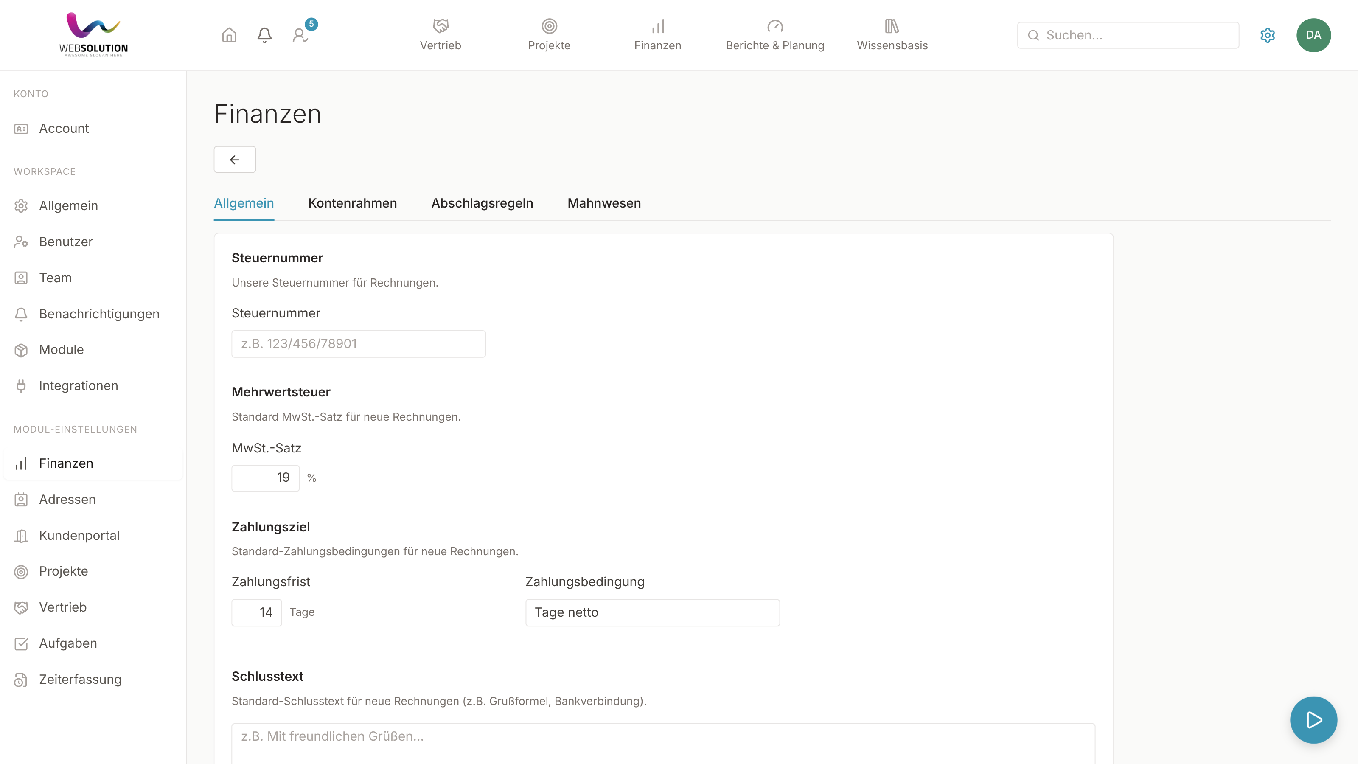Open the notifications bell icon
The image size is (1358, 764).
point(264,35)
